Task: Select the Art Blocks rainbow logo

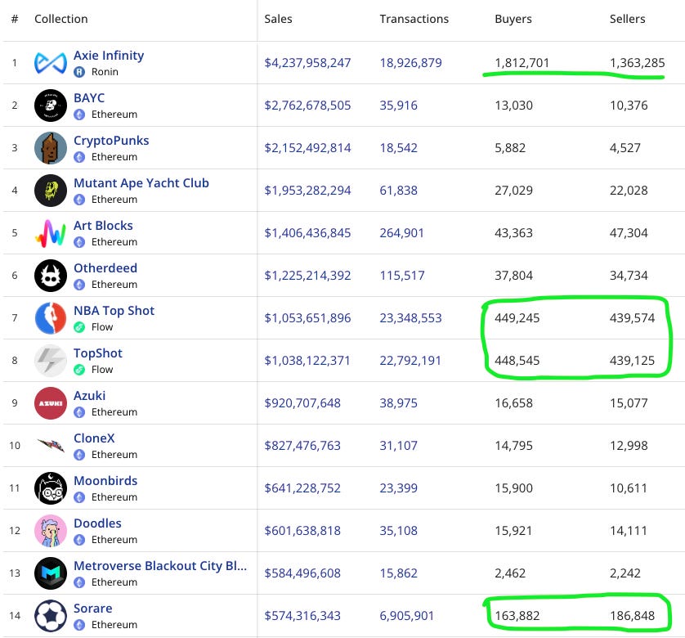Action: [x=51, y=233]
